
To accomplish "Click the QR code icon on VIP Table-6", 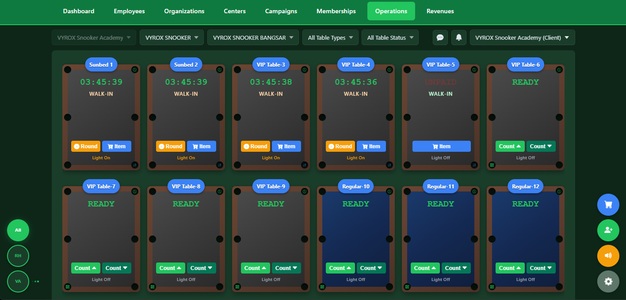I will [492, 165].
